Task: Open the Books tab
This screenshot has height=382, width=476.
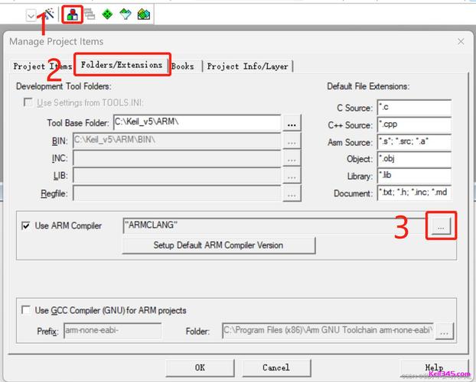Action: coord(183,66)
